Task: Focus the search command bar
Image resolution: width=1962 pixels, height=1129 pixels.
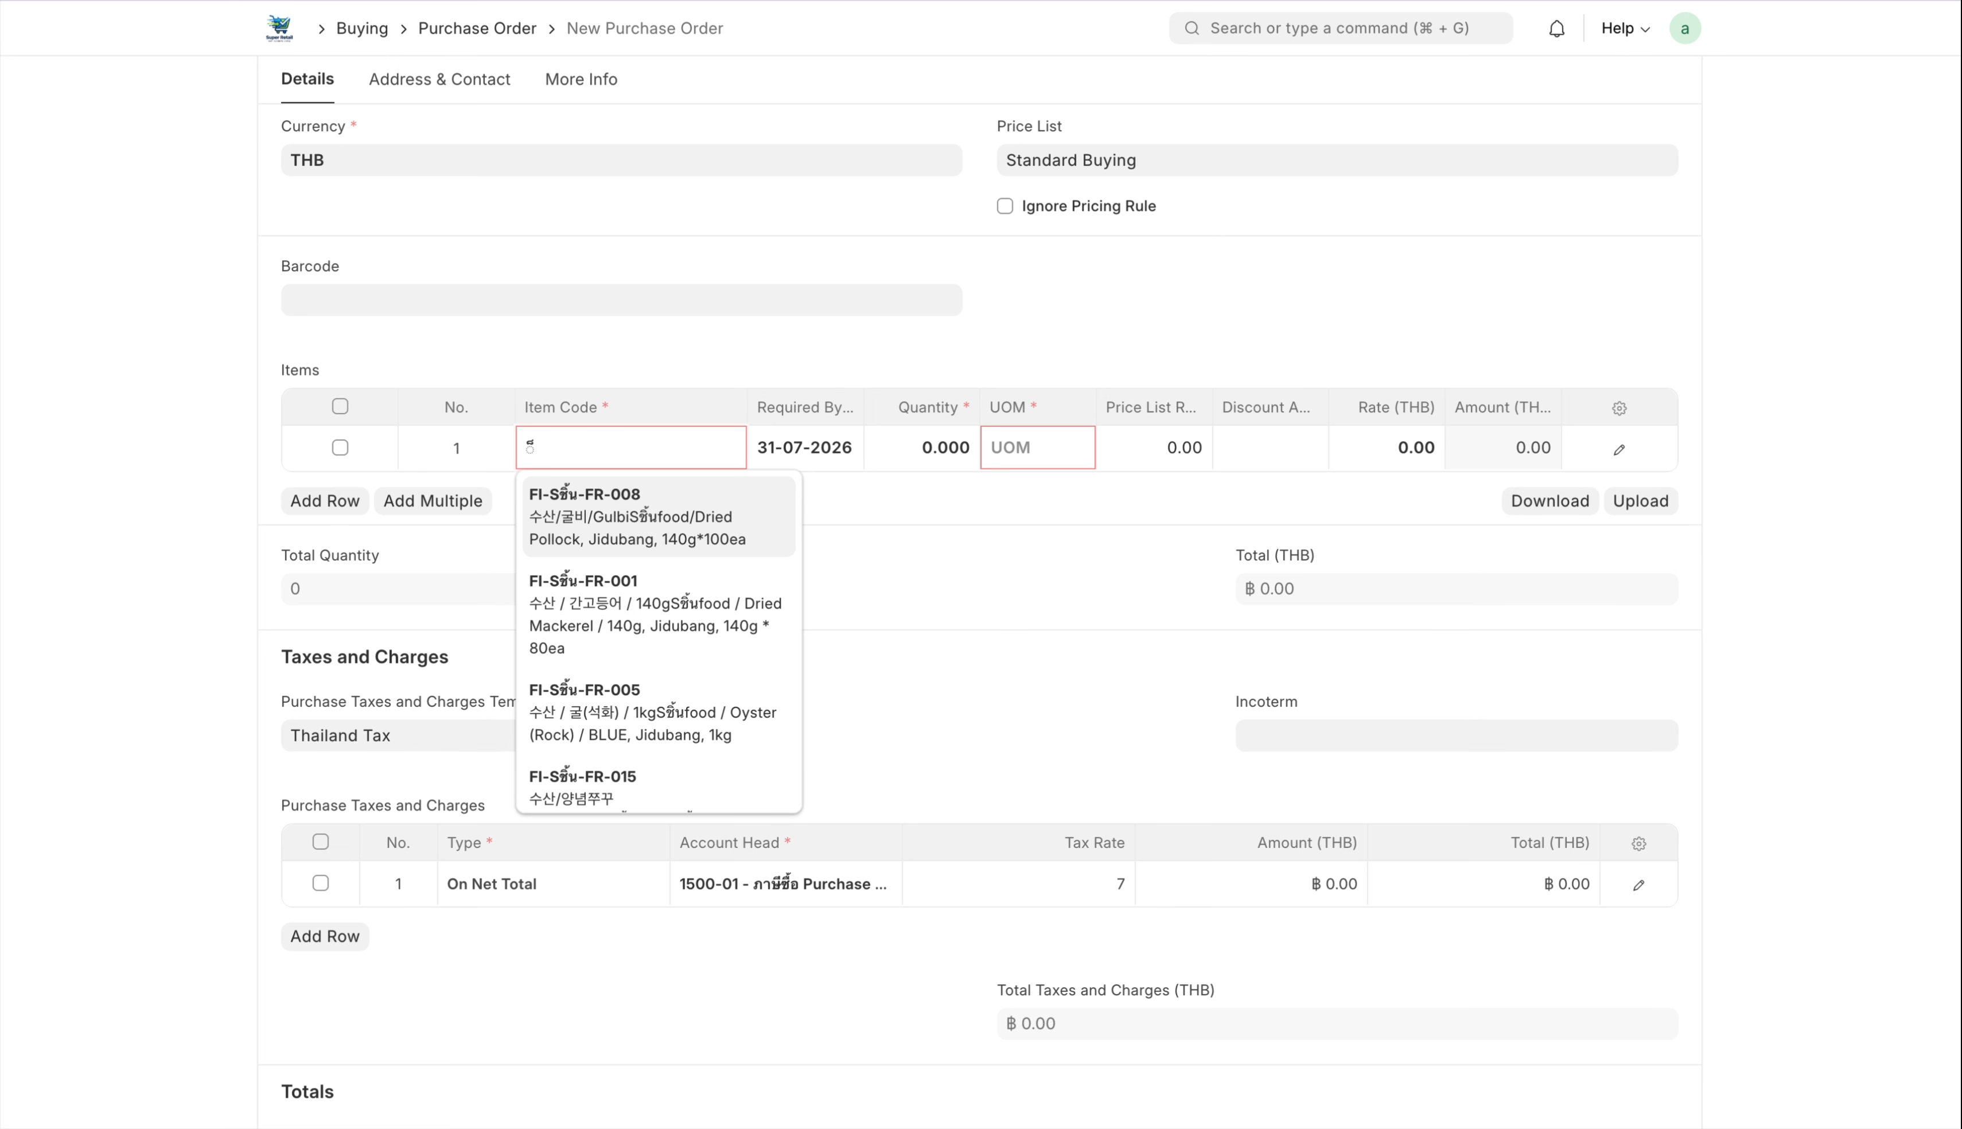Action: click(x=1340, y=29)
